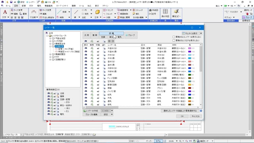Click the レイヤー名 column header
The height and width of the screenshot is (143, 254).
pyautogui.click(x=112, y=45)
